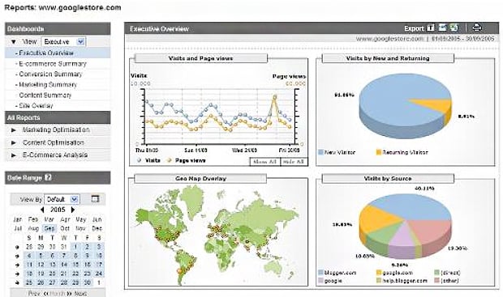Select day 30 in calendar

87,282
